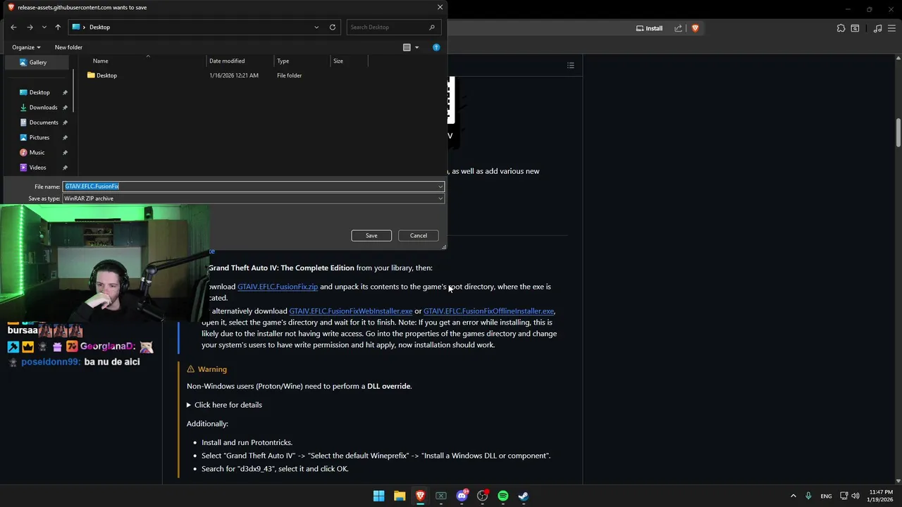Open Pictures in navigation pane
The height and width of the screenshot is (507, 902).
coord(39,137)
